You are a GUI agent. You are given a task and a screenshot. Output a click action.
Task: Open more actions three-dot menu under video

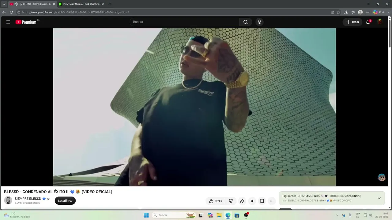(x=272, y=201)
